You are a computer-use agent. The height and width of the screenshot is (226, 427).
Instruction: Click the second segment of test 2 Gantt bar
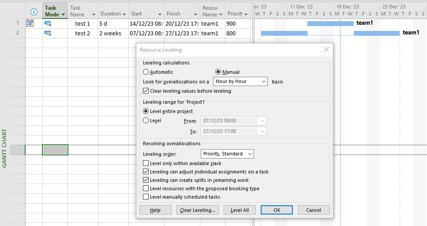[377, 33]
